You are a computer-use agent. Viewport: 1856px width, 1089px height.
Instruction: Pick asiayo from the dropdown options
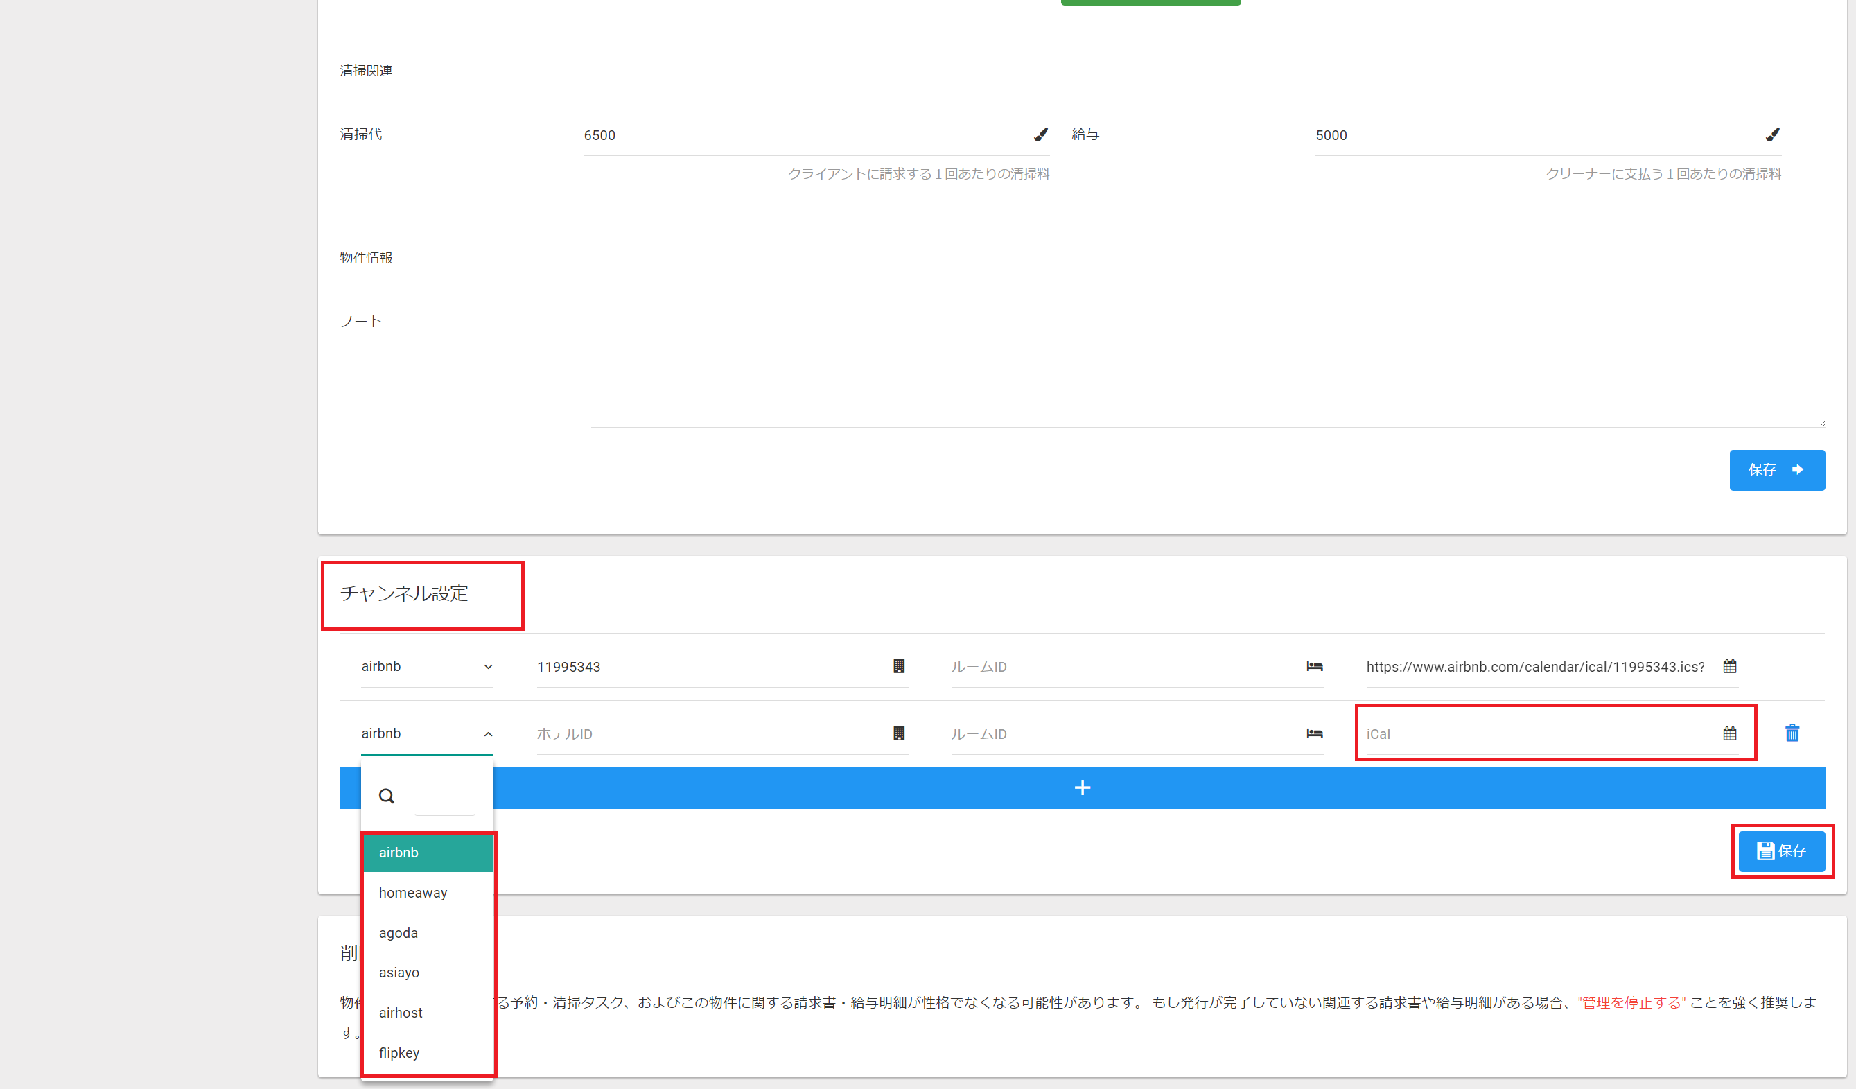399,973
